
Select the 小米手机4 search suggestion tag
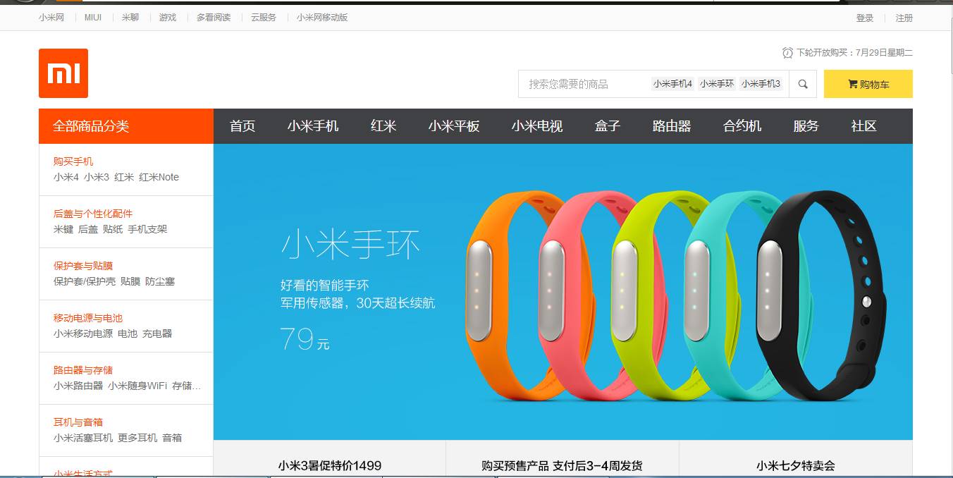[x=672, y=84]
